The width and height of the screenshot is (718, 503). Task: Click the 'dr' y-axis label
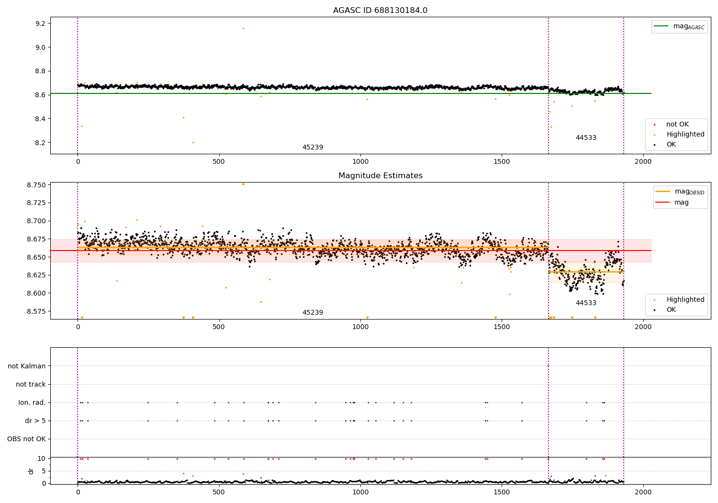[31, 471]
